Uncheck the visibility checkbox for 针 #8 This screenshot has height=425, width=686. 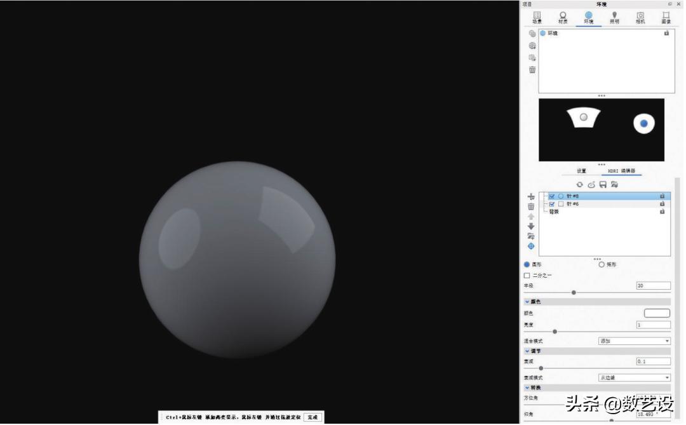pos(552,196)
